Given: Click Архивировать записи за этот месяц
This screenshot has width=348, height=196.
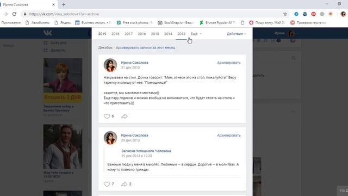Looking at the screenshot, I should pyautogui.click(x=145, y=47).
